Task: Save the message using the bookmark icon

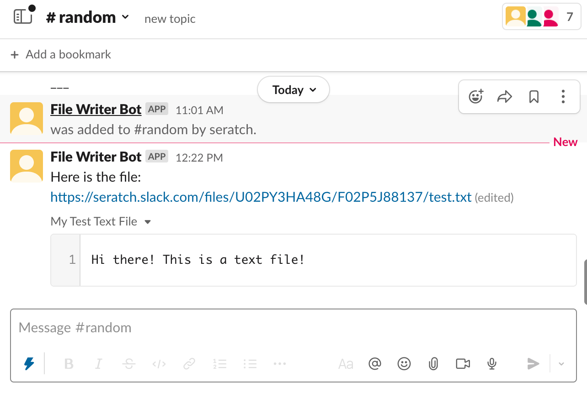Action: point(534,97)
